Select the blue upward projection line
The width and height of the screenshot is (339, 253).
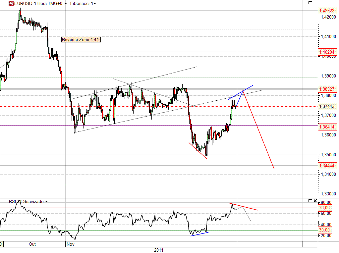(240, 99)
